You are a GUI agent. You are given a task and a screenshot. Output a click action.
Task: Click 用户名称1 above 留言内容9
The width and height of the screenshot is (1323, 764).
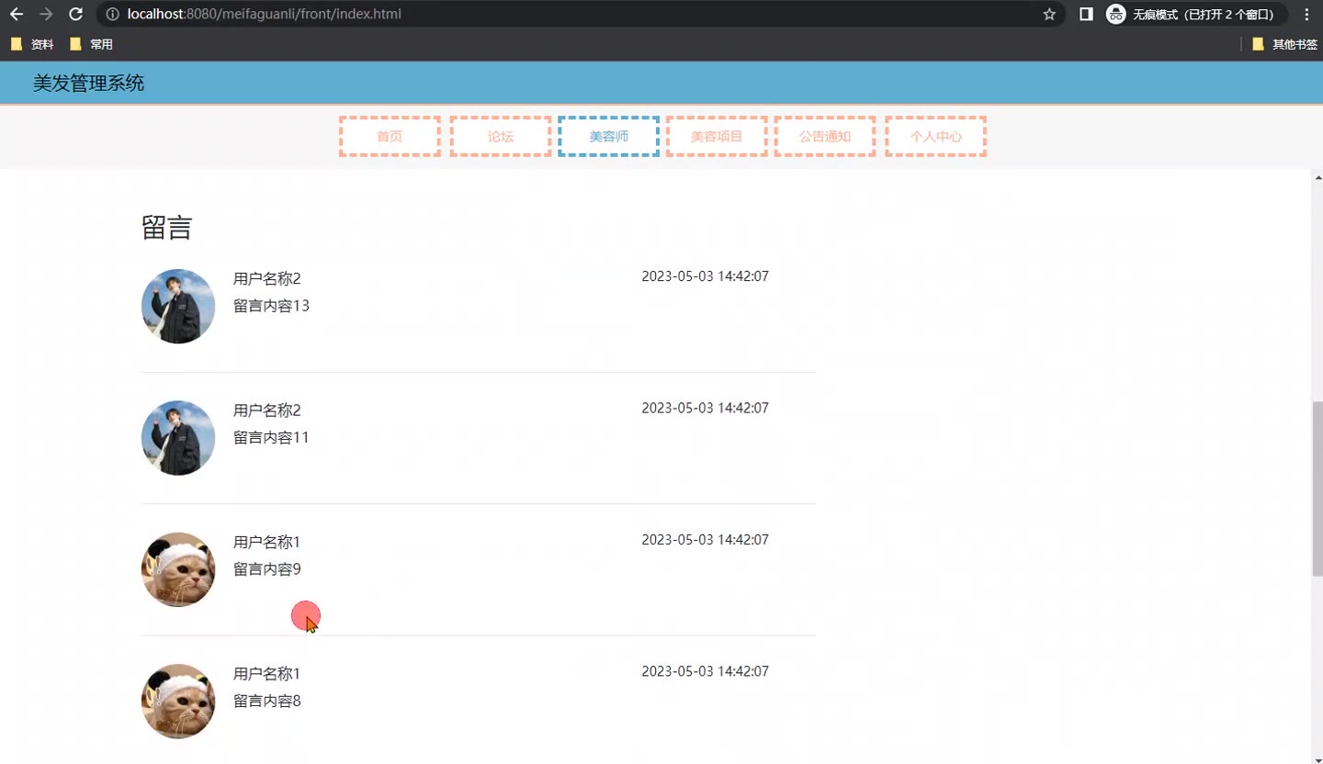[x=266, y=542]
